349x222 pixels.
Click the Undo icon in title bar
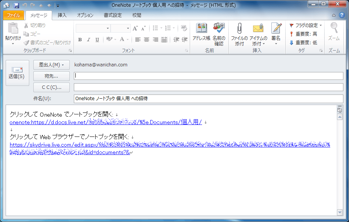(x=25, y=5)
